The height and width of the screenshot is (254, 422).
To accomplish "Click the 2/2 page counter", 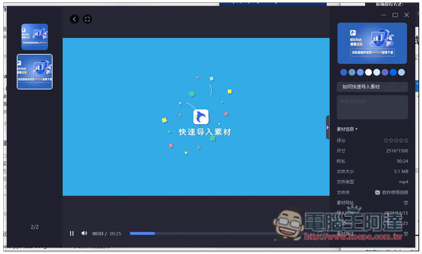I will coord(35,227).
